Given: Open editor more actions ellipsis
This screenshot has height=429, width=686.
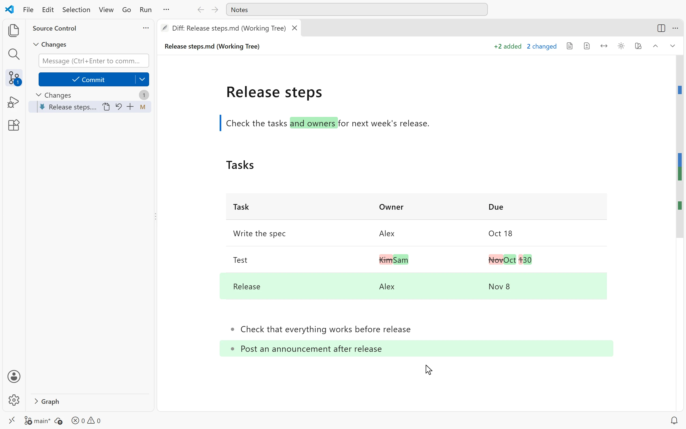Looking at the screenshot, I should tap(675, 28).
